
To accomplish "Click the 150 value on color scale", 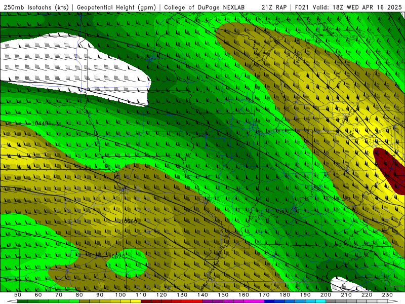I will (x=223, y=295).
